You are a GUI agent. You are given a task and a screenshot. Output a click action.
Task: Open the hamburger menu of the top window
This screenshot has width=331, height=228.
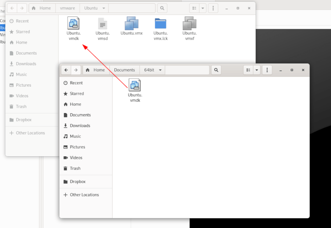[x=213, y=8]
